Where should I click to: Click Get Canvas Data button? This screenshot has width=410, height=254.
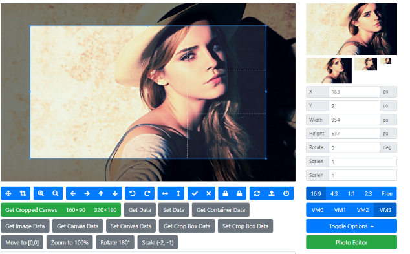tap(78, 226)
